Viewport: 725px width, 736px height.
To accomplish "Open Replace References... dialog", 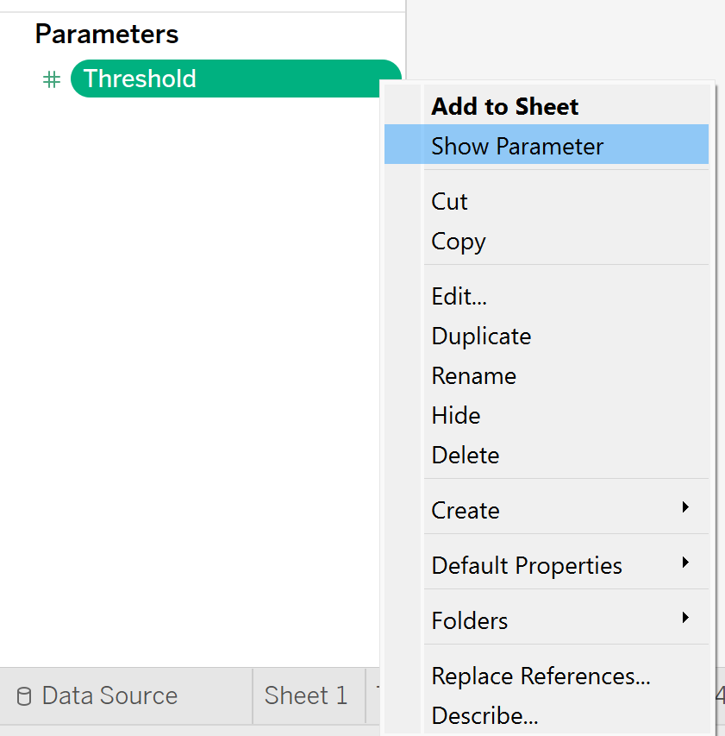I will 541,676.
